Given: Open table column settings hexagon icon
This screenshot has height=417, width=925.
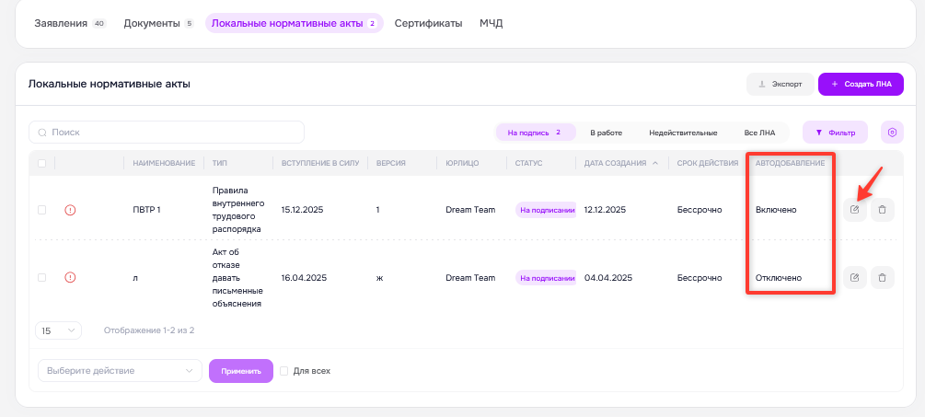Looking at the screenshot, I should [892, 133].
